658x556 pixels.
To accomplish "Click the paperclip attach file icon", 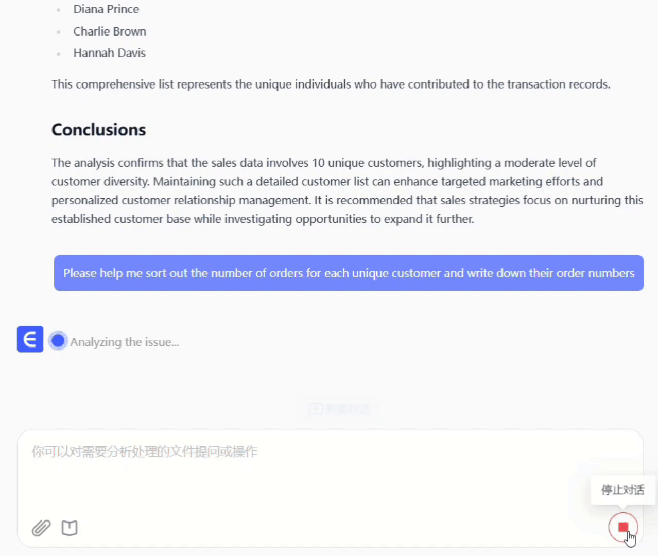I will (41, 528).
